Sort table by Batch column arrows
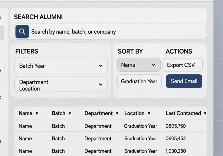This screenshot has height=156, width=223. (x=70, y=113)
